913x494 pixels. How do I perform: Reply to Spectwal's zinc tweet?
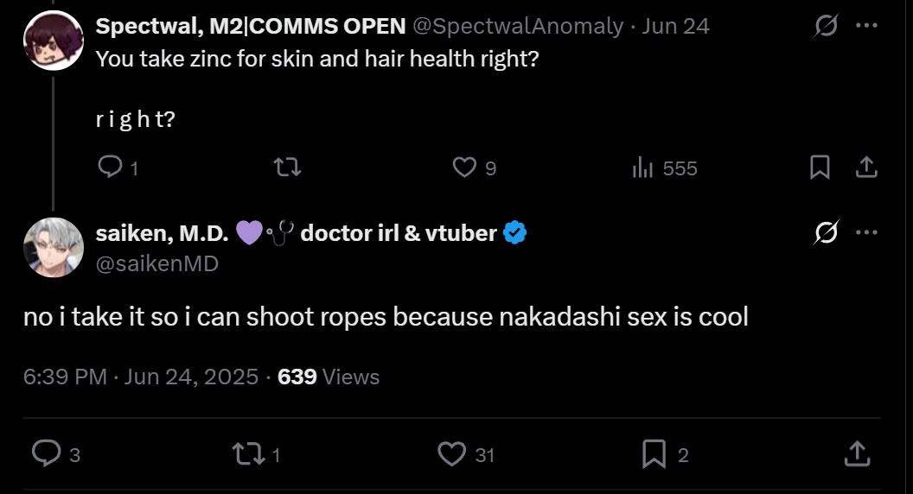[x=110, y=167]
